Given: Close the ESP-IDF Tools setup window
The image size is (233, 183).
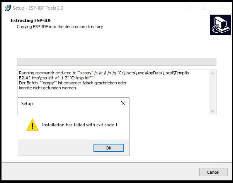Looking at the screenshot, I should pyautogui.click(x=223, y=8).
